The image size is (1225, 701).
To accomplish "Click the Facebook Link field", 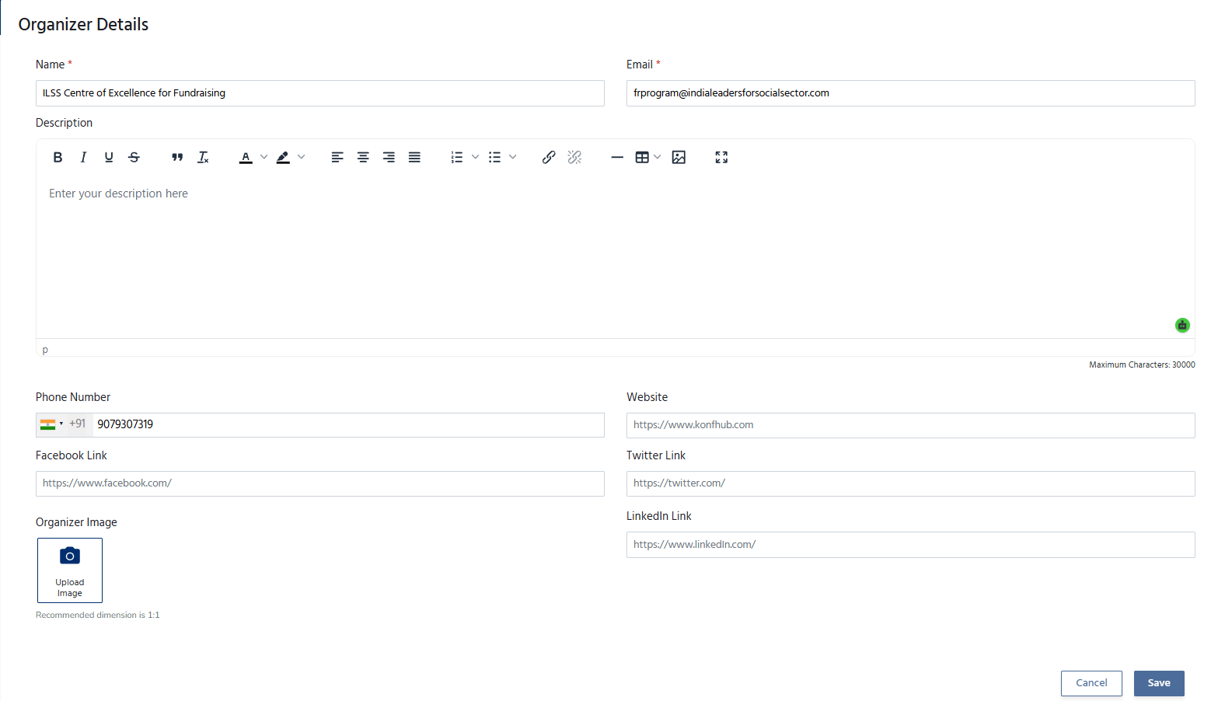I will pos(320,483).
